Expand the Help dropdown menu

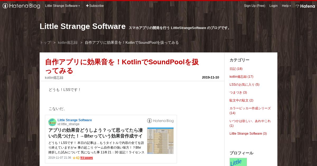286,6
